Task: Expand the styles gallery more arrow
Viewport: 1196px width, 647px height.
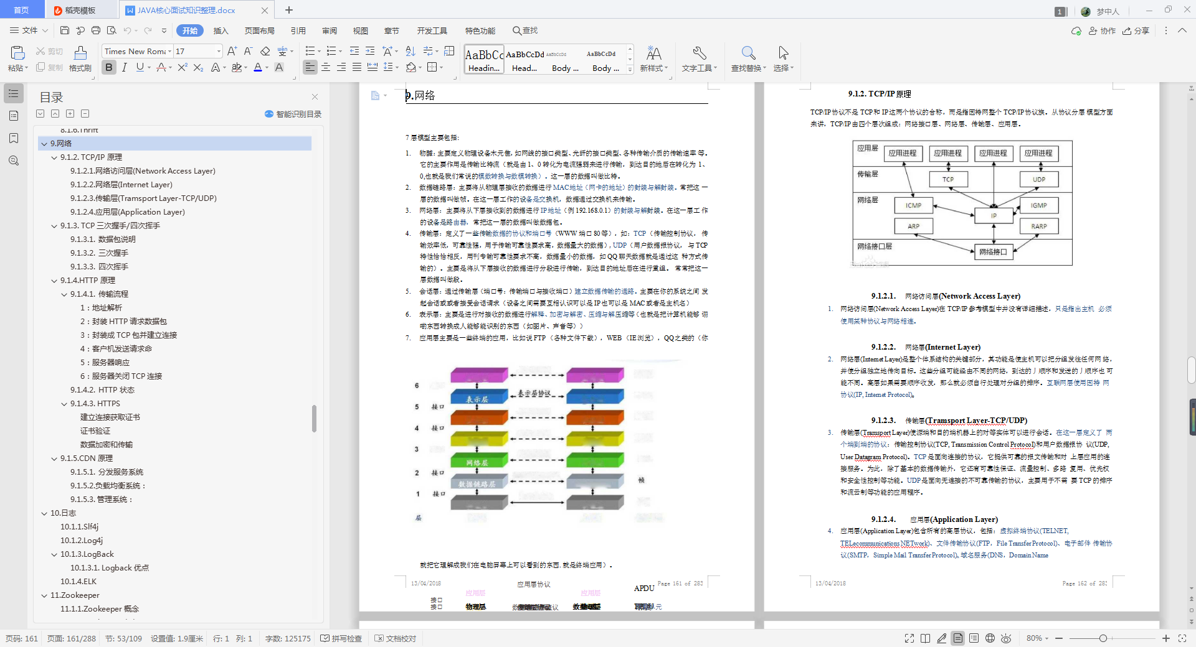Action: pyautogui.click(x=630, y=70)
